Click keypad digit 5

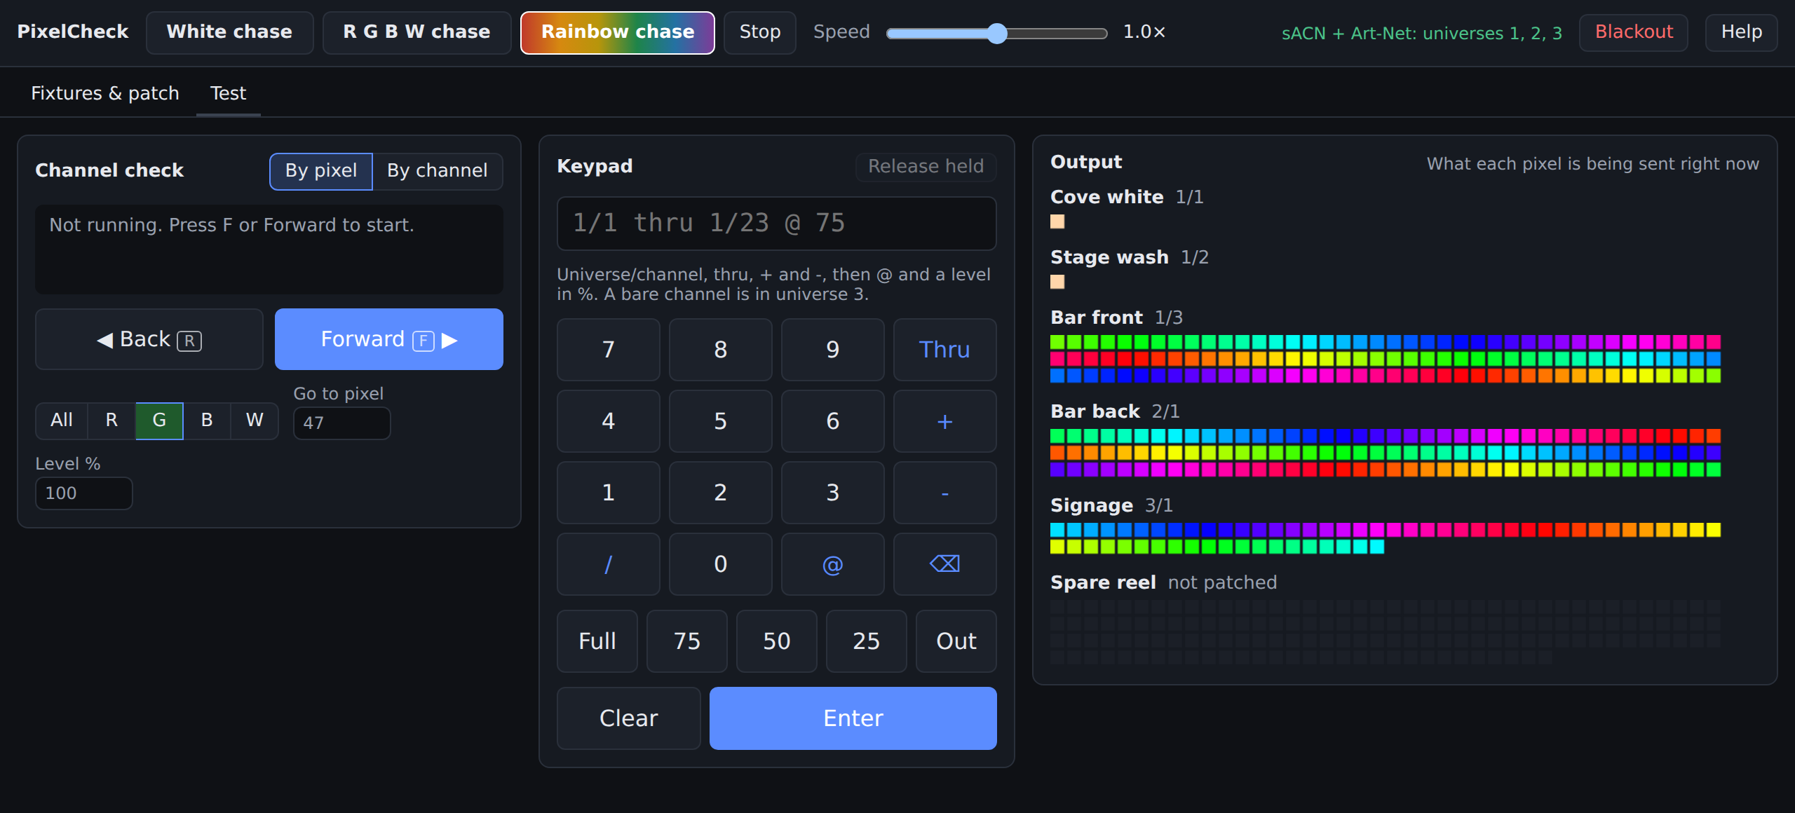[720, 421]
